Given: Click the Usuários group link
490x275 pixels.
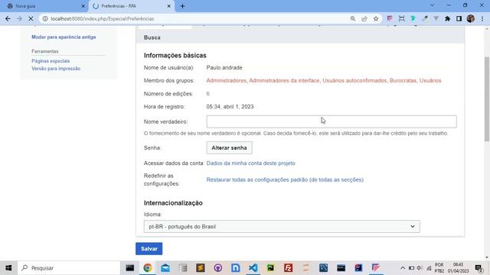Looking at the screenshot, I should tap(430, 80).
